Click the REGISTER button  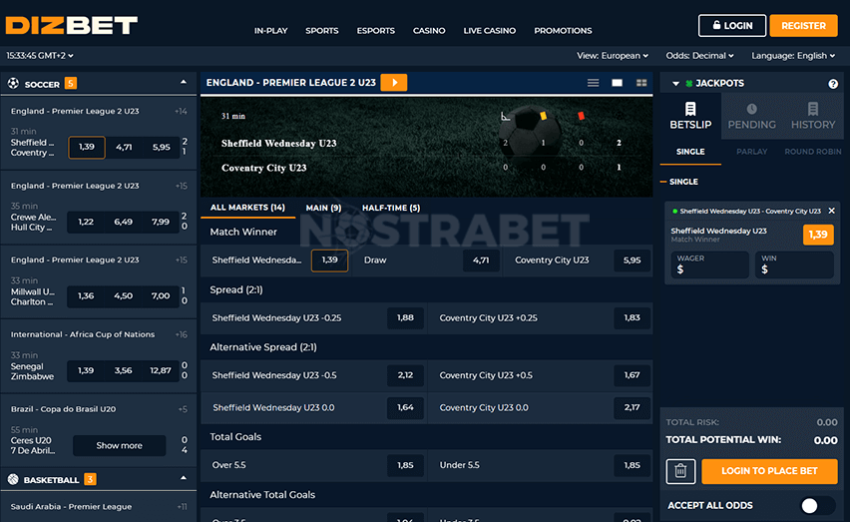[x=803, y=26]
